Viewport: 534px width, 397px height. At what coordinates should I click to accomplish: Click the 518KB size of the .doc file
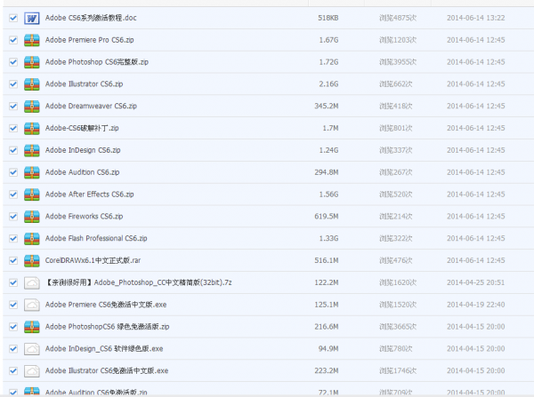pos(327,18)
